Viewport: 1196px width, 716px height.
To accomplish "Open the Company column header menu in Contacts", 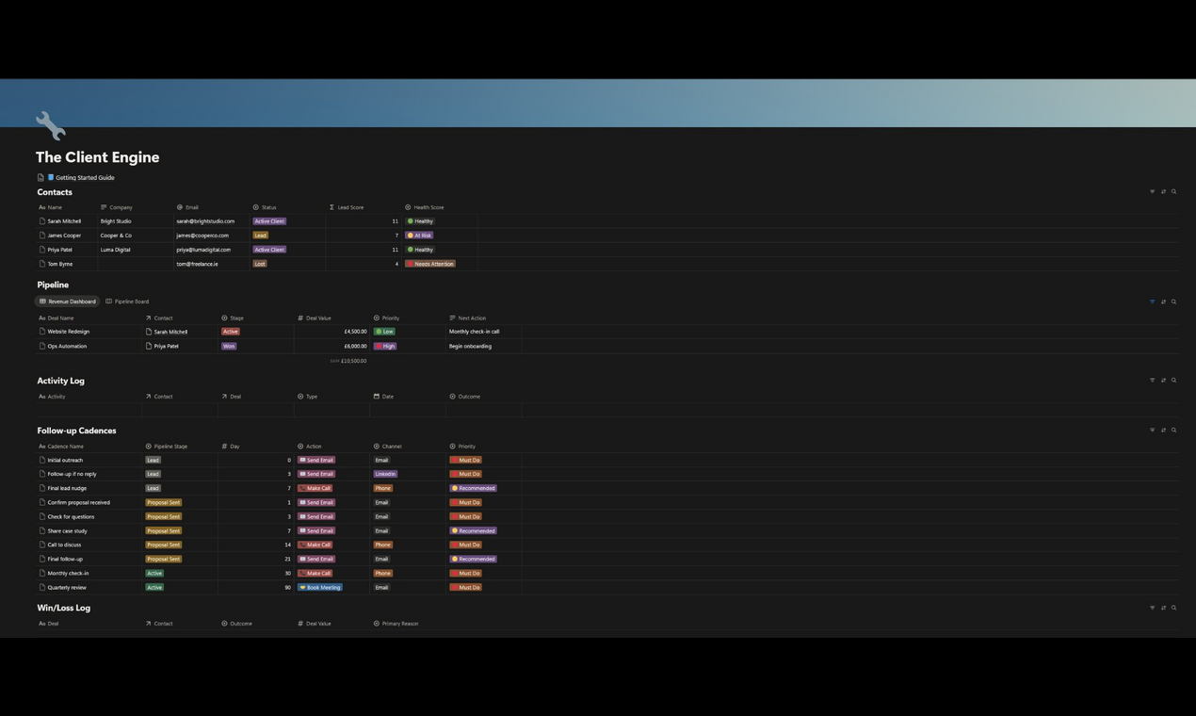I will tap(117, 207).
